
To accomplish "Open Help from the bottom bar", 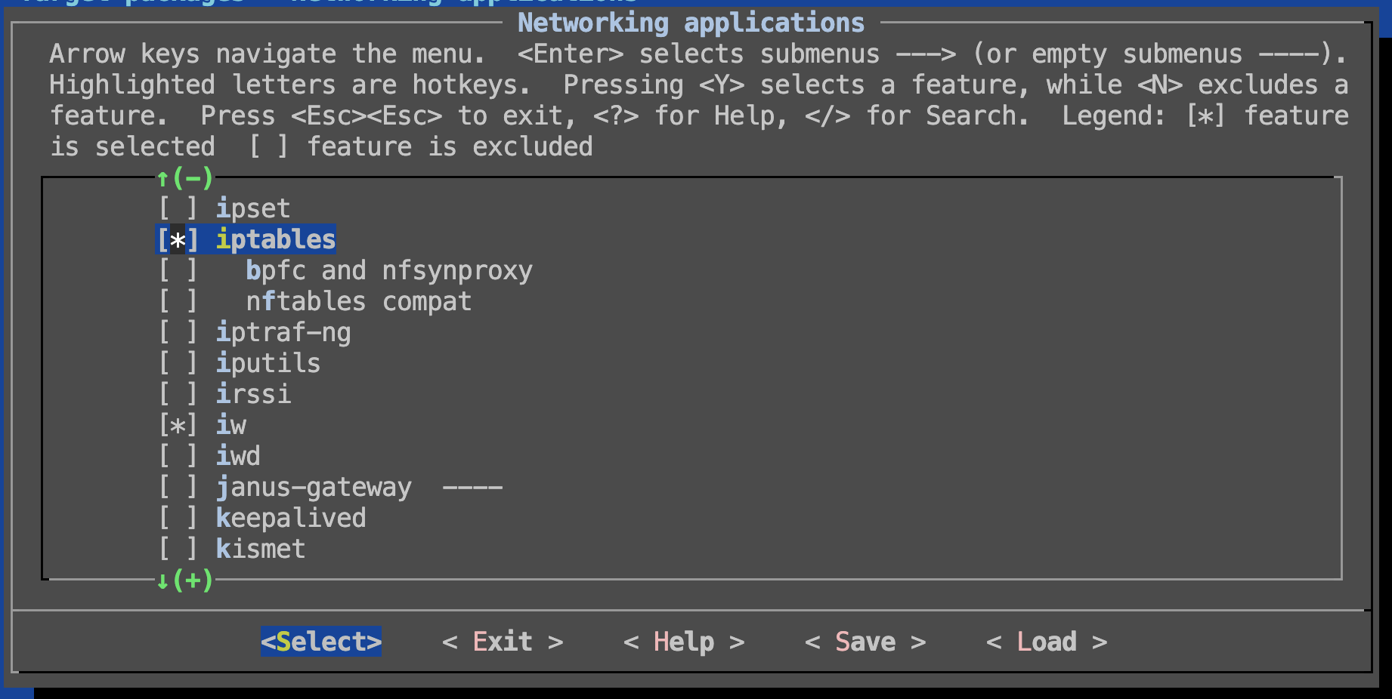I will tap(683, 642).
